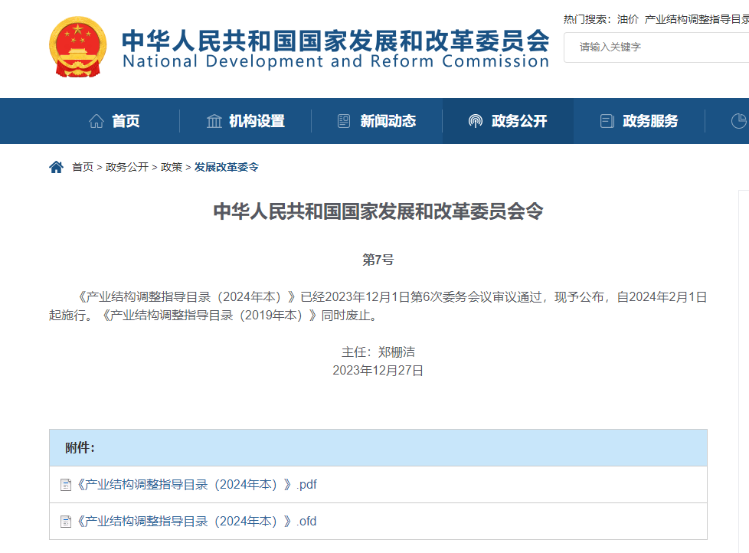The height and width of the screenshot is (553, 749).
Task: Click the orange home icon in the breadcrumb
Action: 56,166
